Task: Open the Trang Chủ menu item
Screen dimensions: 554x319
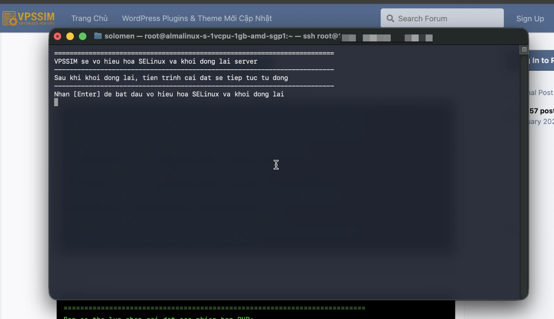Action: tap(89, 18)
